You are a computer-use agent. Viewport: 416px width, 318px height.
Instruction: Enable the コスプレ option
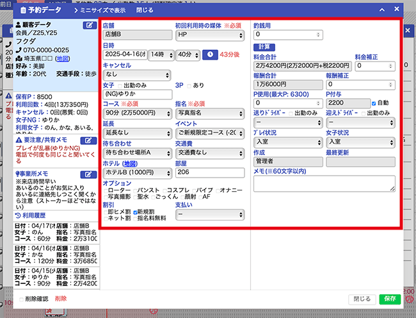coord(164,190)
